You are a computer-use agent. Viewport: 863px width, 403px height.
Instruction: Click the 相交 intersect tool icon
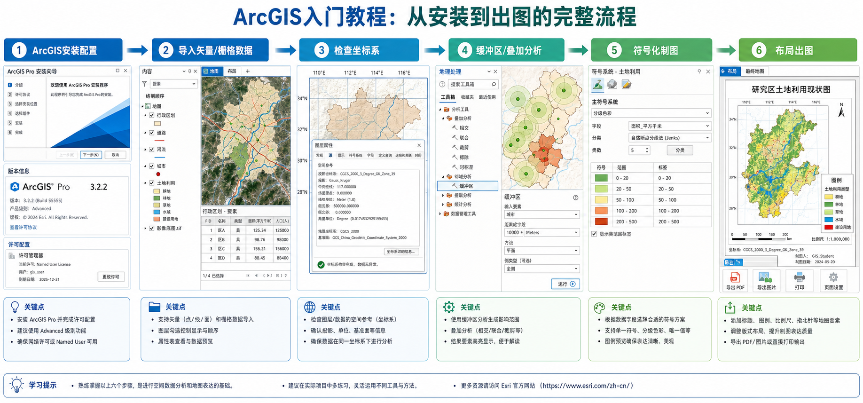point(455,128)
